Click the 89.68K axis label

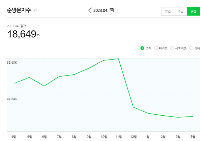(12, 63)
